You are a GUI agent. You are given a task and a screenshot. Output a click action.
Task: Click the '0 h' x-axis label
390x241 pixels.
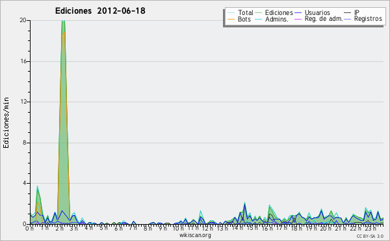(29, 229)
